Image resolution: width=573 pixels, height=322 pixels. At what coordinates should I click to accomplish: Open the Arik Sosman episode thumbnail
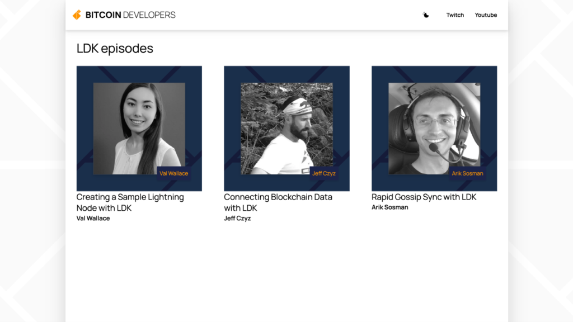pos(434,129)
